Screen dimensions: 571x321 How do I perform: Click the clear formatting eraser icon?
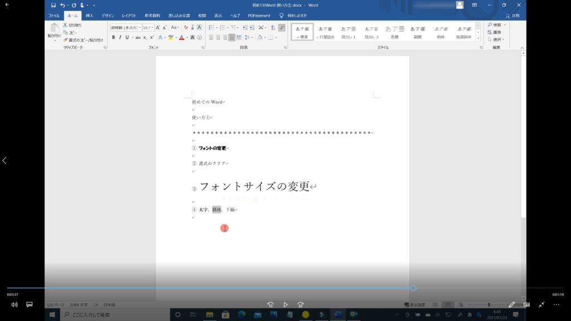(x=186, y=27)
